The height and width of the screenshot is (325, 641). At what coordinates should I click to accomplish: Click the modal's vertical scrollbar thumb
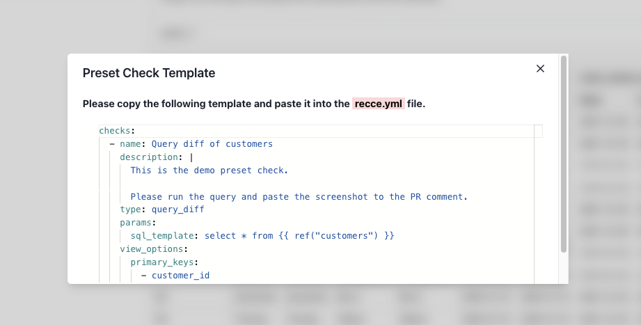pyautogui.click(x=563, y=153)
